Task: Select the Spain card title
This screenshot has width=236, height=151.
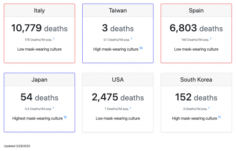Action: point(196,11)
